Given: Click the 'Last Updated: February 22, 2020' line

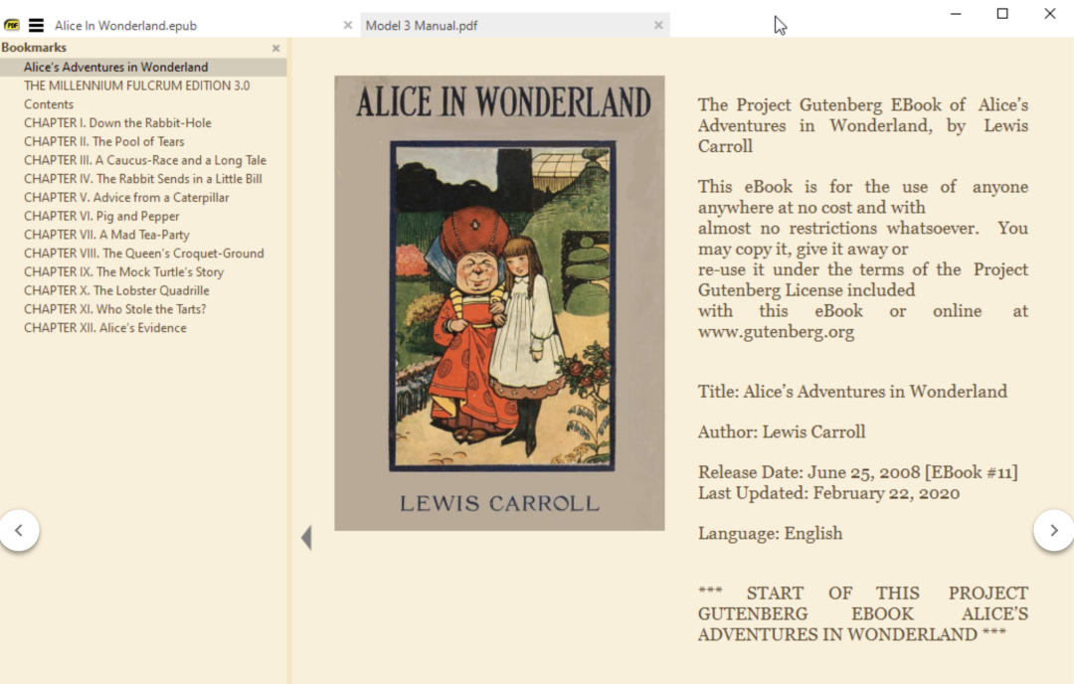Looking at the screenshot, I should coord(828,493).
